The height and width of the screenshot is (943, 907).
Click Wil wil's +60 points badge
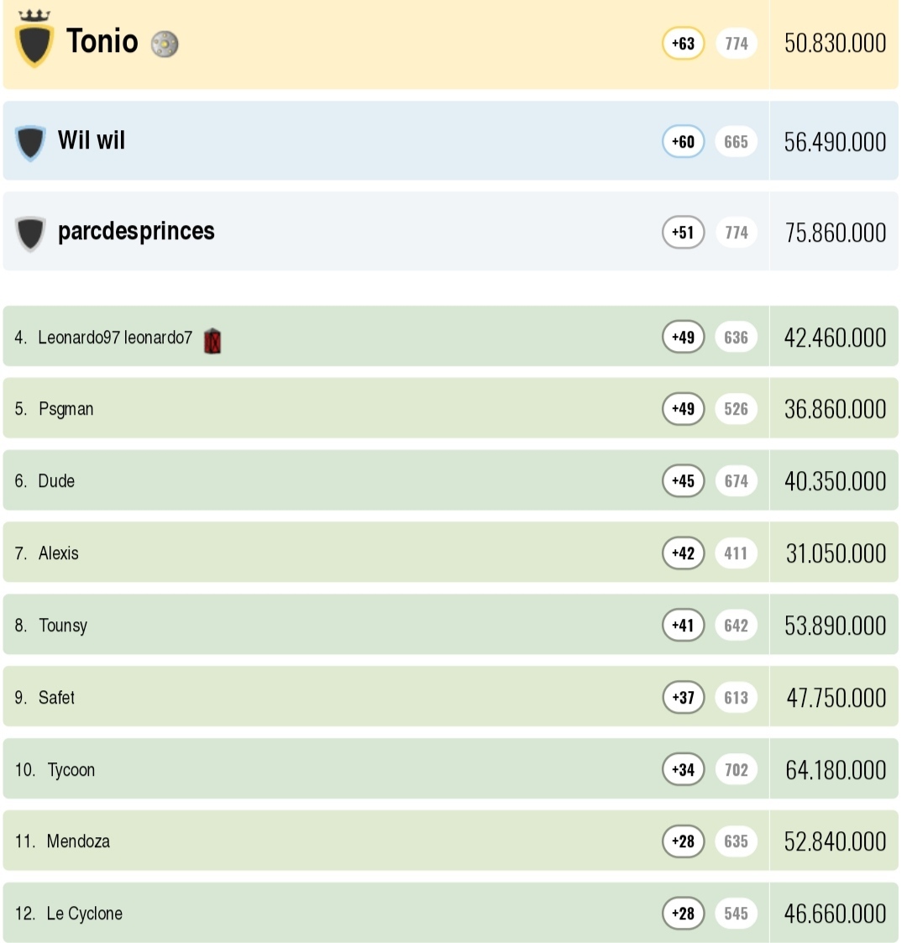pos(683,142)
